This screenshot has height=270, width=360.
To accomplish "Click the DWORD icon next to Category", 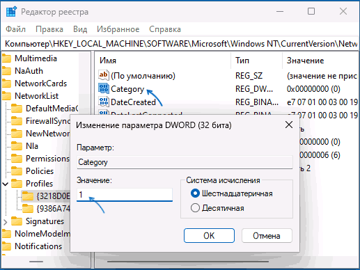I will point(104,88).
